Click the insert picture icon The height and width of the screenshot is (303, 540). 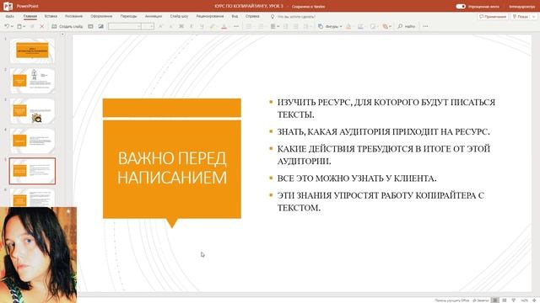point(100,26)
